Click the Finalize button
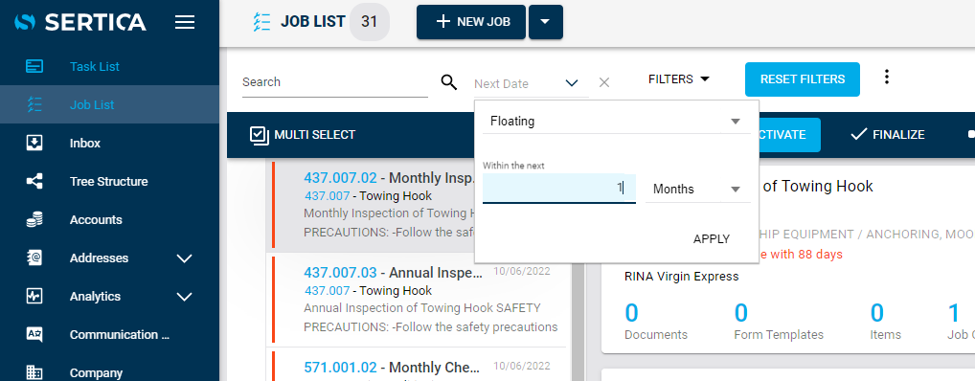The width and height of the screenshot is (975, 381). [x=887, y=135]
